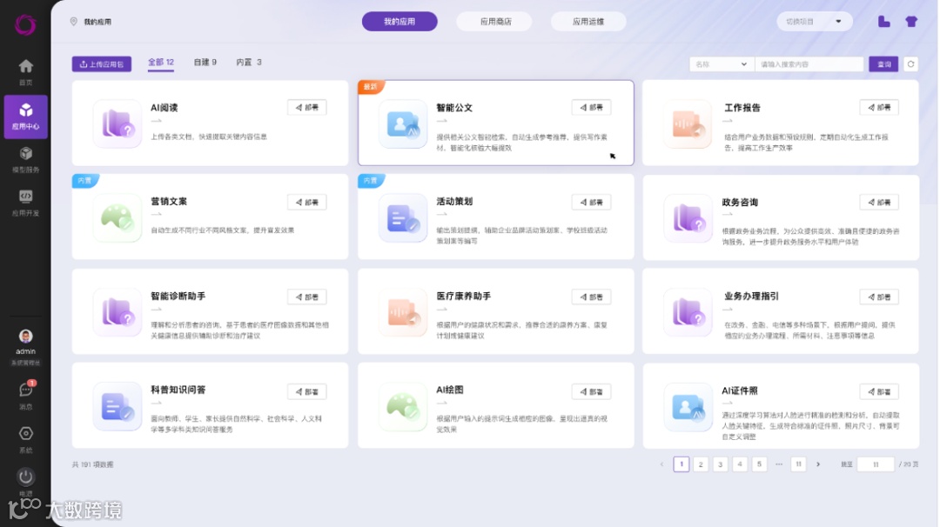Click the 智能诊断助手 app icon
Image resolution: width=940 pixels, height=527 pixels.
coord(117,312)
